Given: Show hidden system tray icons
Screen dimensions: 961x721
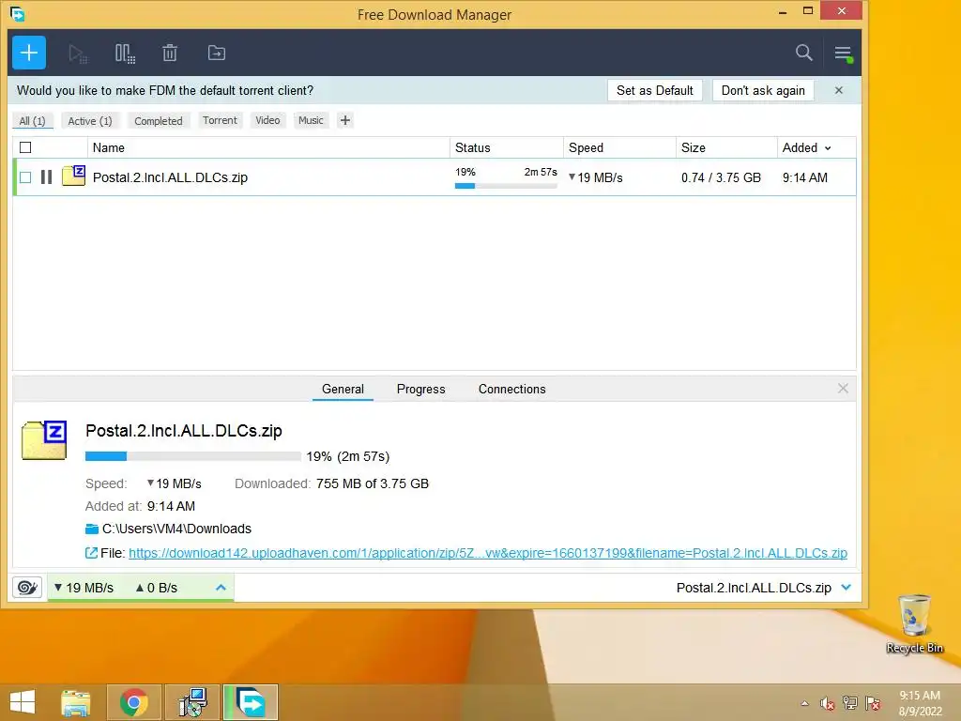Looking at the screenshot, I should point(804,703).
